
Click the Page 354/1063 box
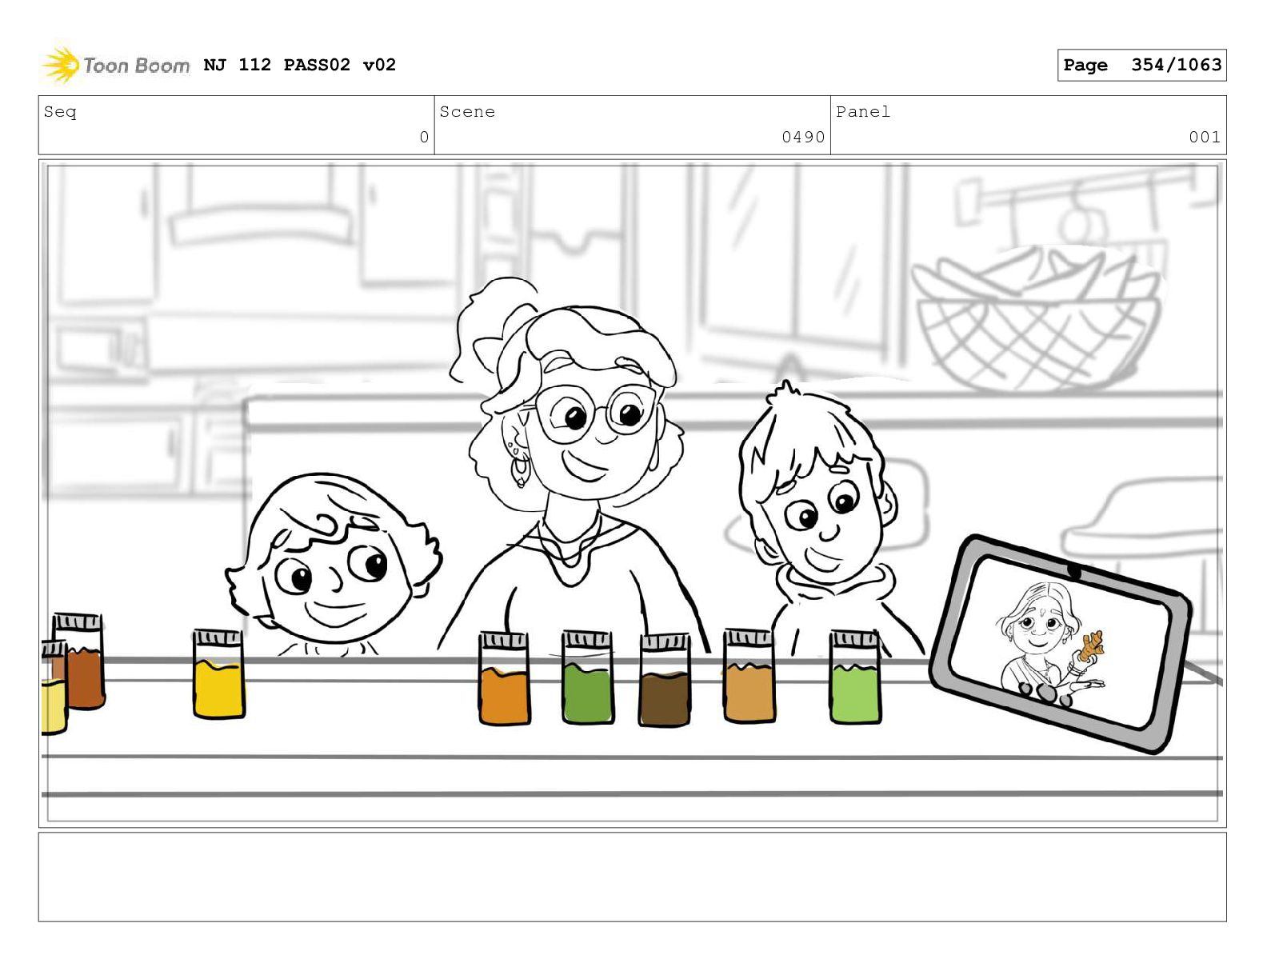click(1141, 65)
